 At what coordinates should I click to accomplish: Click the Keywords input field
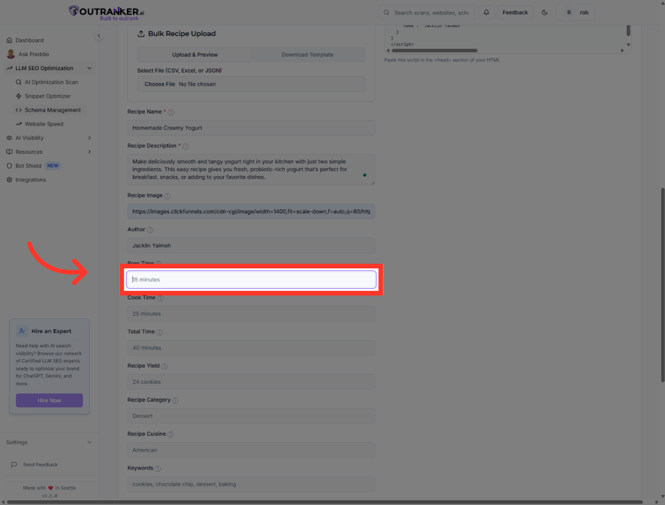pyautogui.click(x=251, y=484)
